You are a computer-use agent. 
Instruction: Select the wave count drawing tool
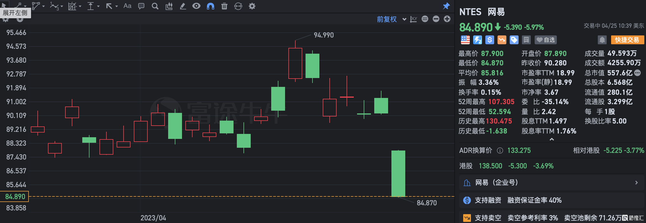click(x=54, y=6)
